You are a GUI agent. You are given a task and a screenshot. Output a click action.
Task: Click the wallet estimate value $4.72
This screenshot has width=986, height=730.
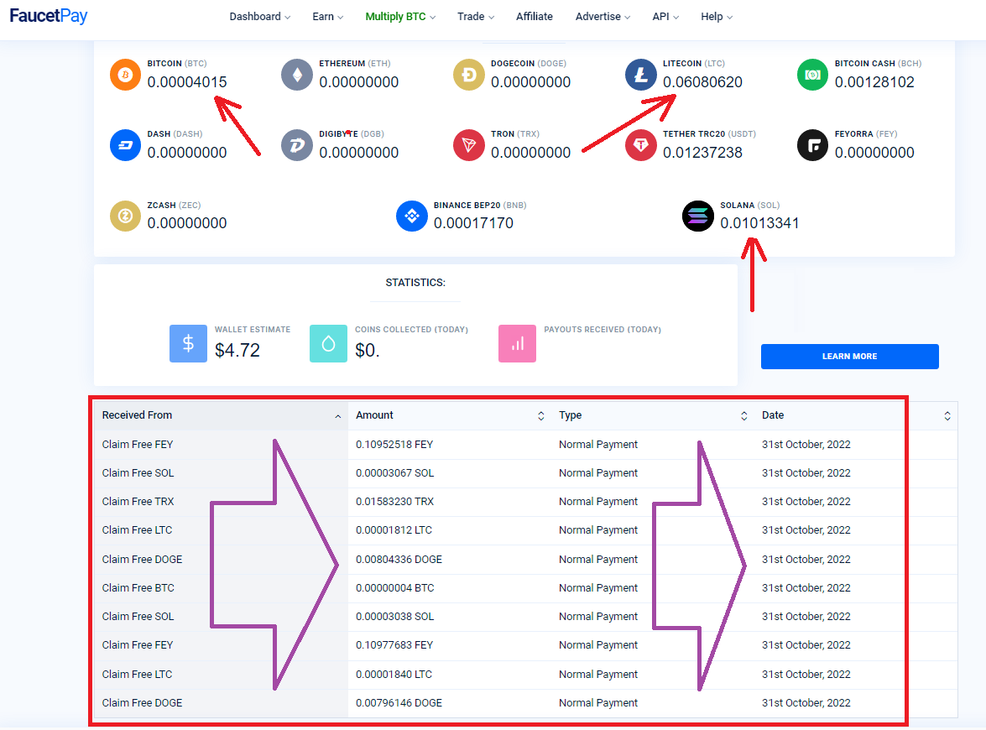point(237,350)
